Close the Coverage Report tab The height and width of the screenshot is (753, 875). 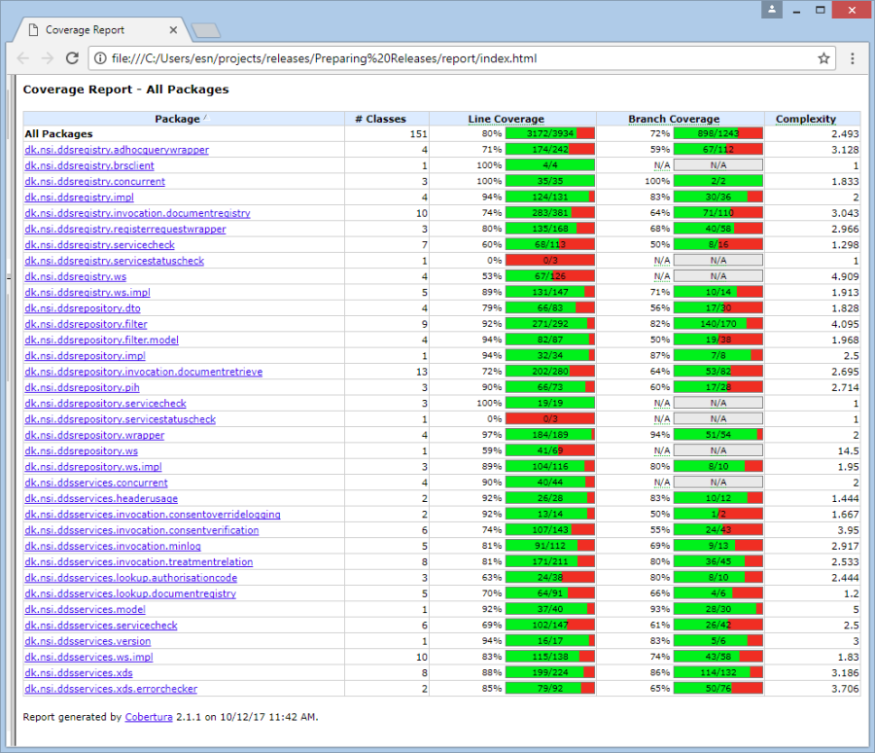tap(171, 30)
